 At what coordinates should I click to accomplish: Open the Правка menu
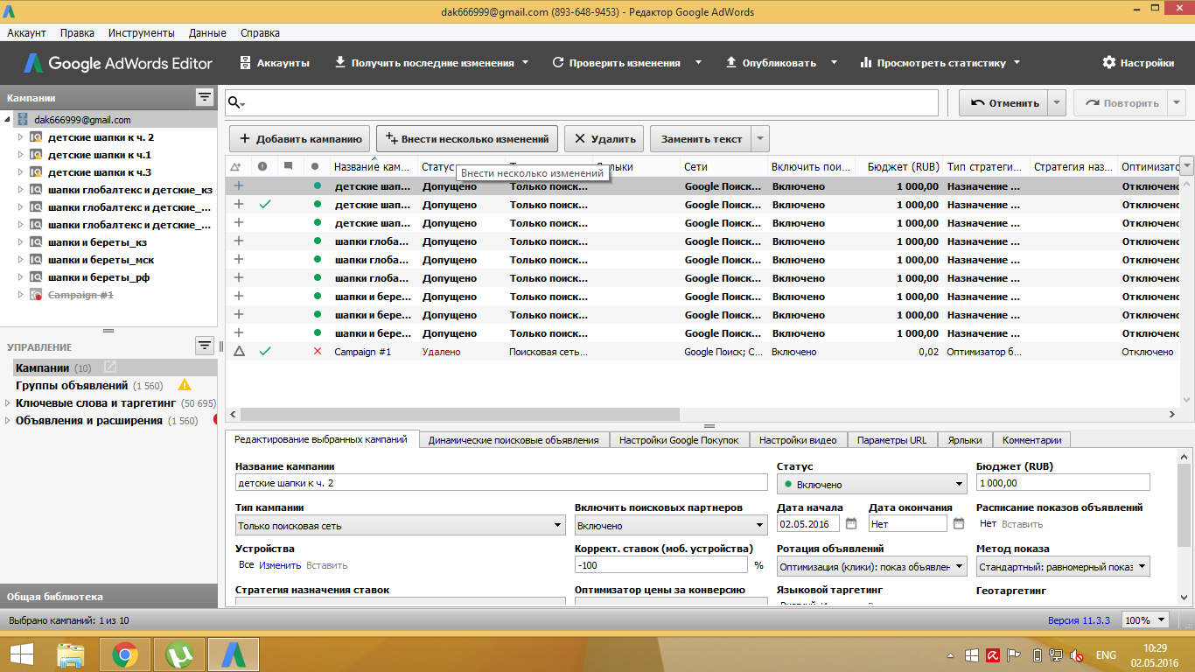pos(78,32)
